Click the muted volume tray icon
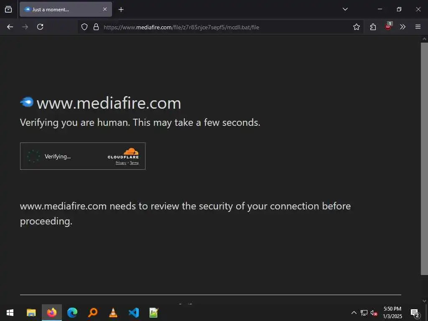 [374, 313]
